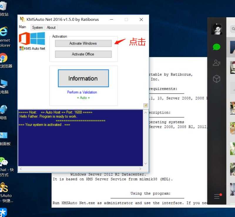Open WeChat favorites cube icon

(216, 79)
